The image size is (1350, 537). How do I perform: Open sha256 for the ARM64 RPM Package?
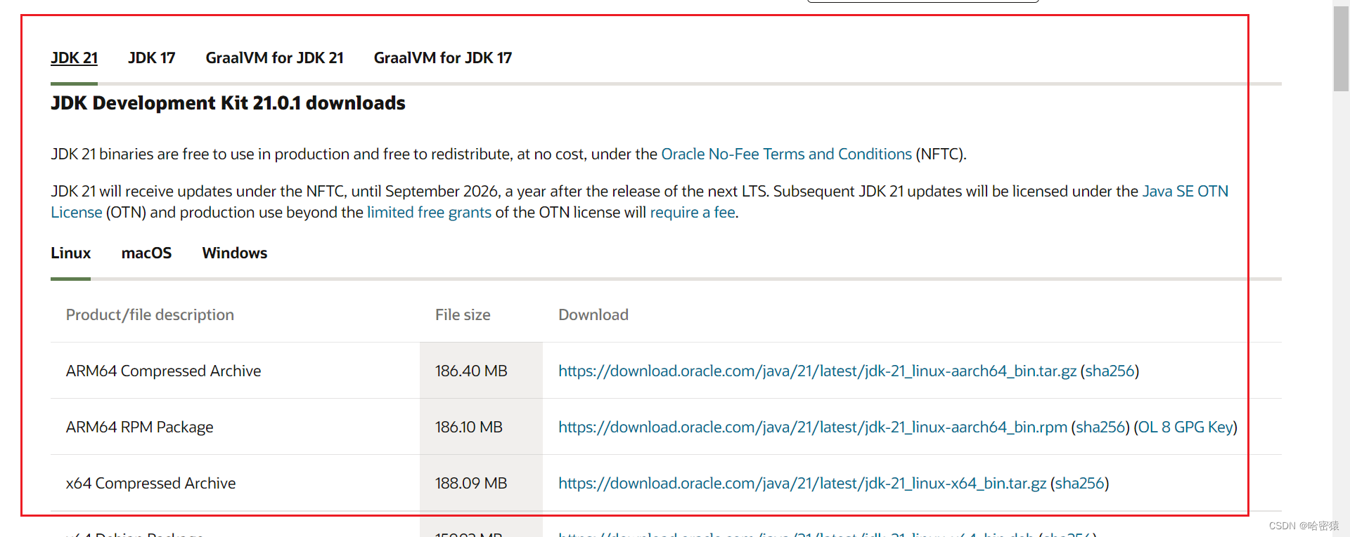coord(1100,427)
